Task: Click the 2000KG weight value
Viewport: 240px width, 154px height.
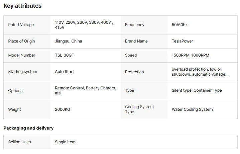Action: (63, 109)
